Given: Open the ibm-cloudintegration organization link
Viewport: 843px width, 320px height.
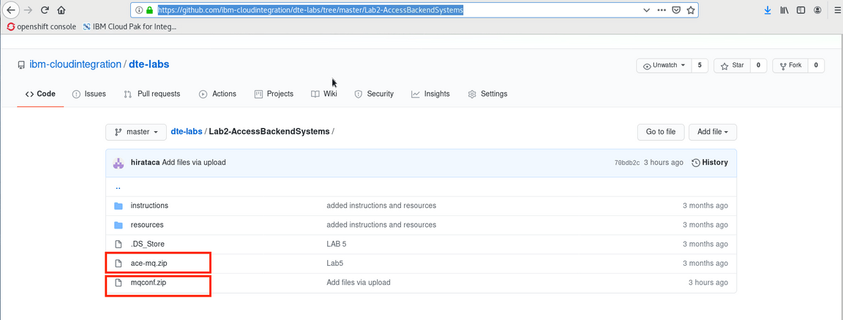Looking at the screenshot, I should coord(75,64).
